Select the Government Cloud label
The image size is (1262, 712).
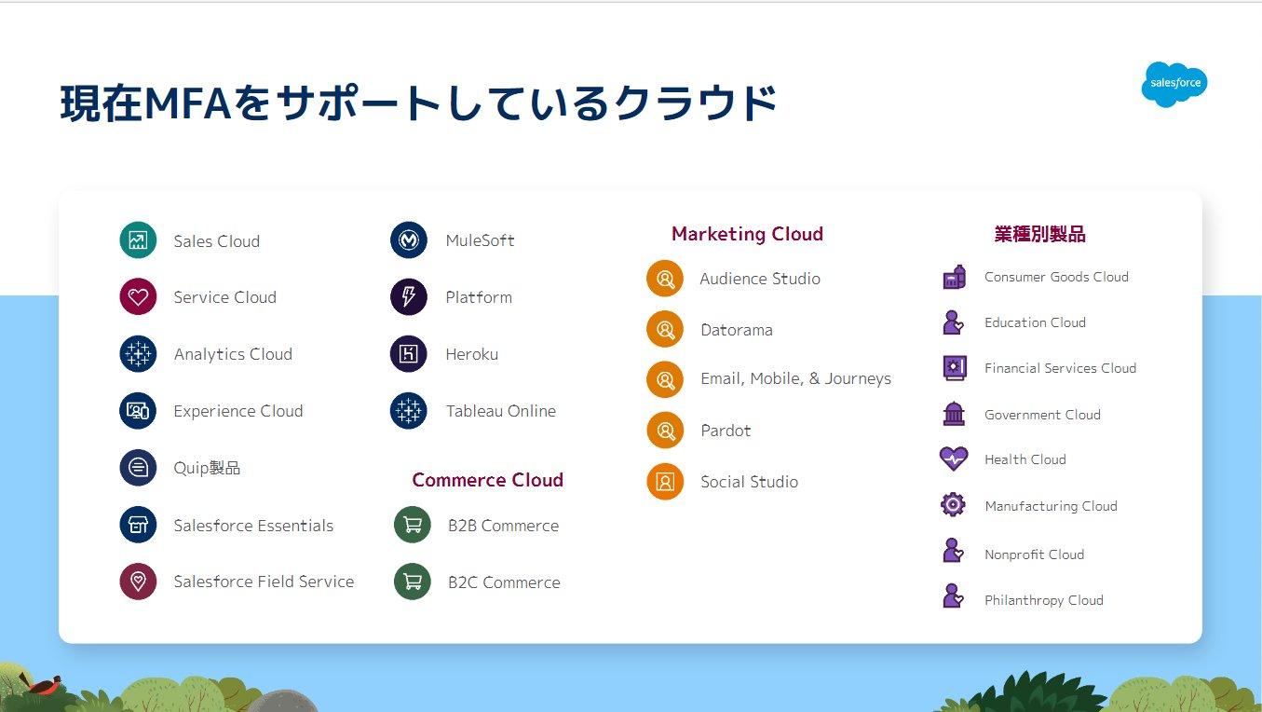point(1042,415)
